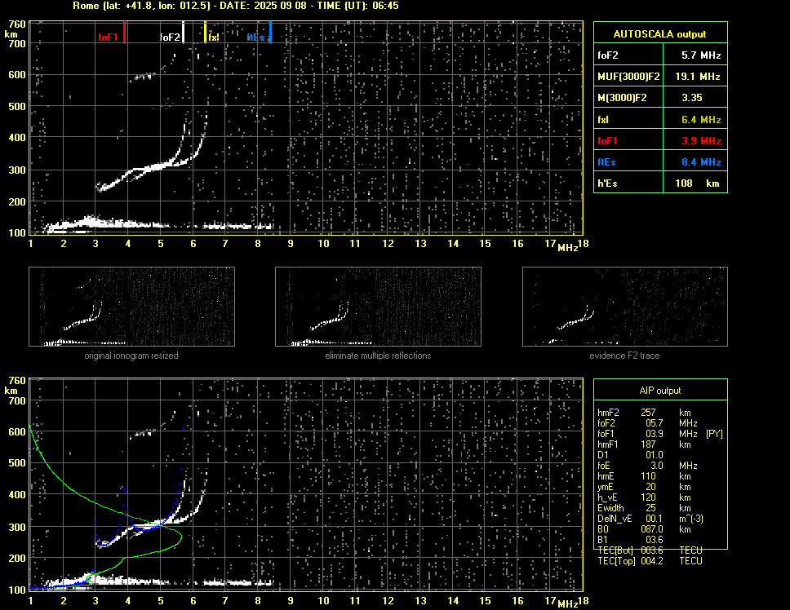Click the h'Es value '108 km'
790x610 pixels.
coord(697,183)
